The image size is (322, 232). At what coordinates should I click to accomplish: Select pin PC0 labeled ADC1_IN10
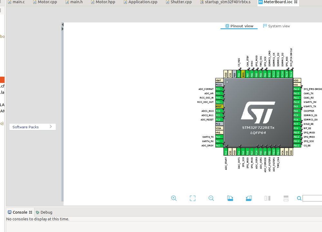219,111
